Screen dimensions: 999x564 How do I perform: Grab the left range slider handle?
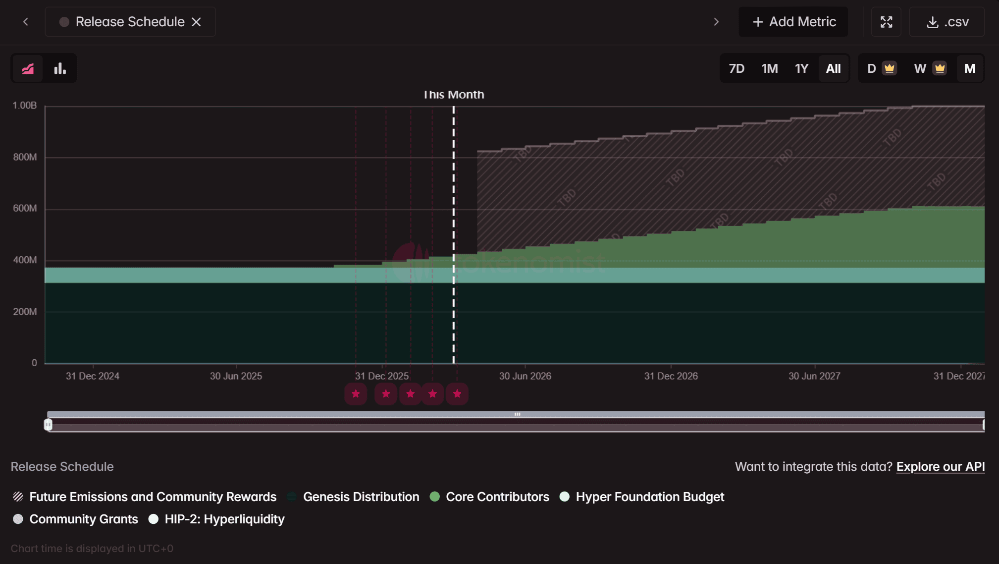[48, 425]
